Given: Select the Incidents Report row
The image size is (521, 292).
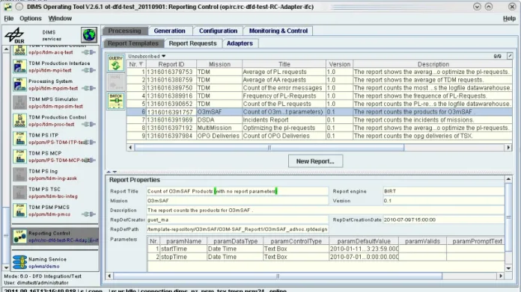Looking at the screenshot, I should click(x=320, y=120).
